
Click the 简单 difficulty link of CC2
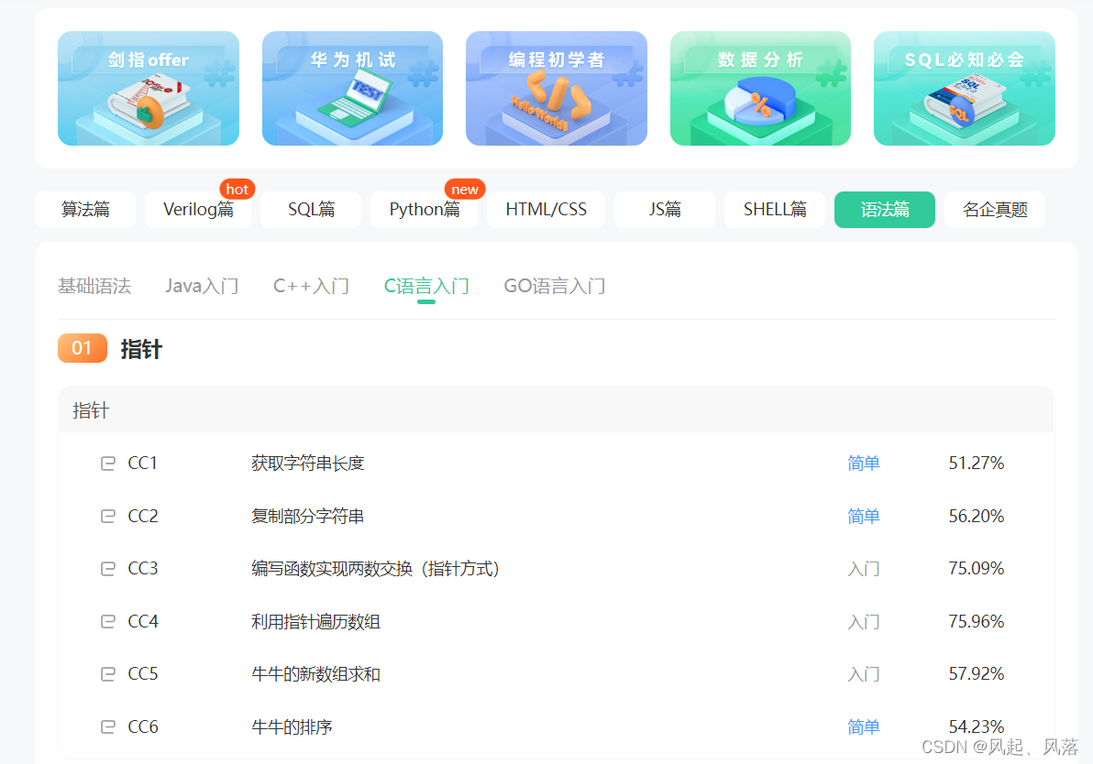[x=863, y=516]
